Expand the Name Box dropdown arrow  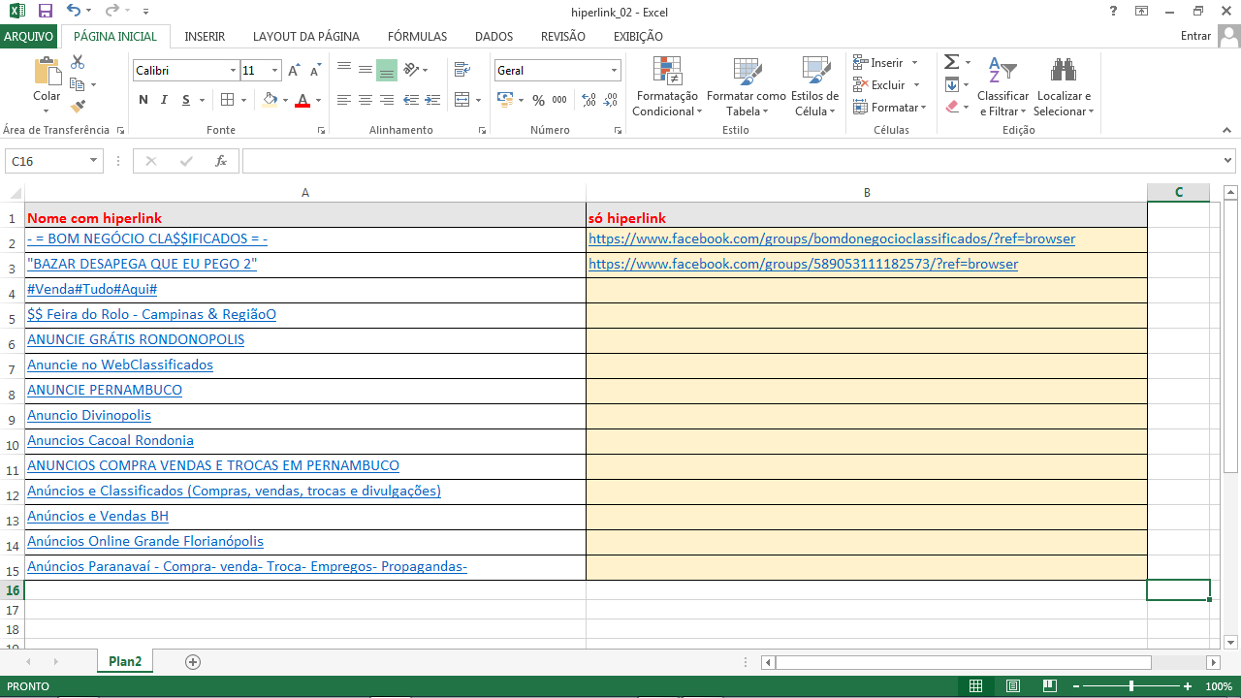coord(94,161)
